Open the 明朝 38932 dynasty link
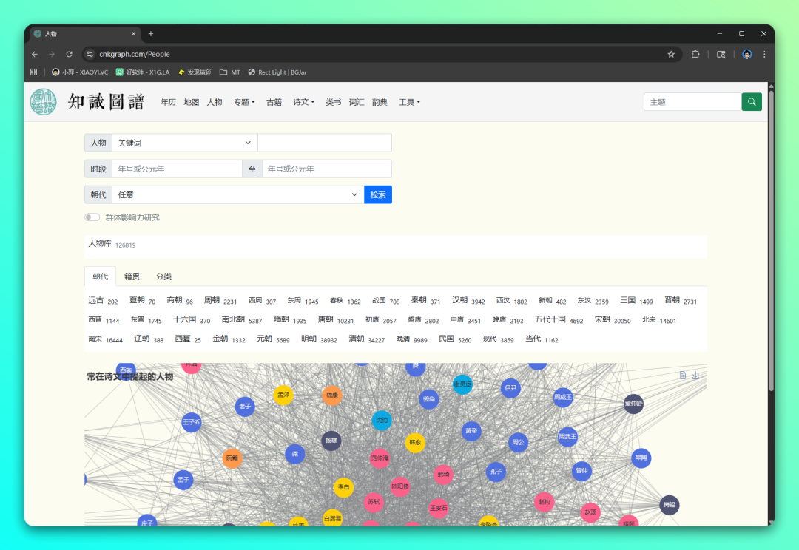This screenshot has width=799, height=550. (x=319, y=339)
